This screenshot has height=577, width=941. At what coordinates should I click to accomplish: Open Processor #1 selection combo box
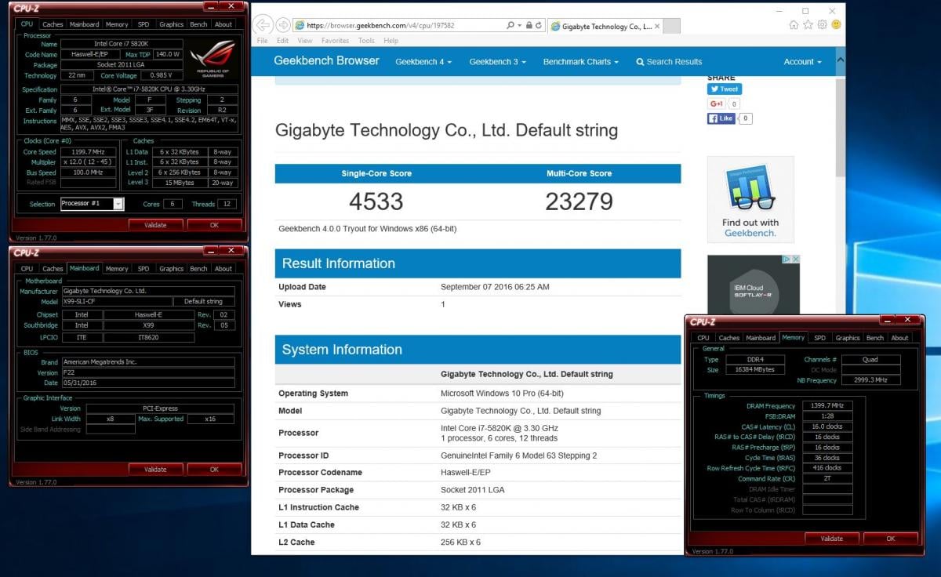pos(92,204)
